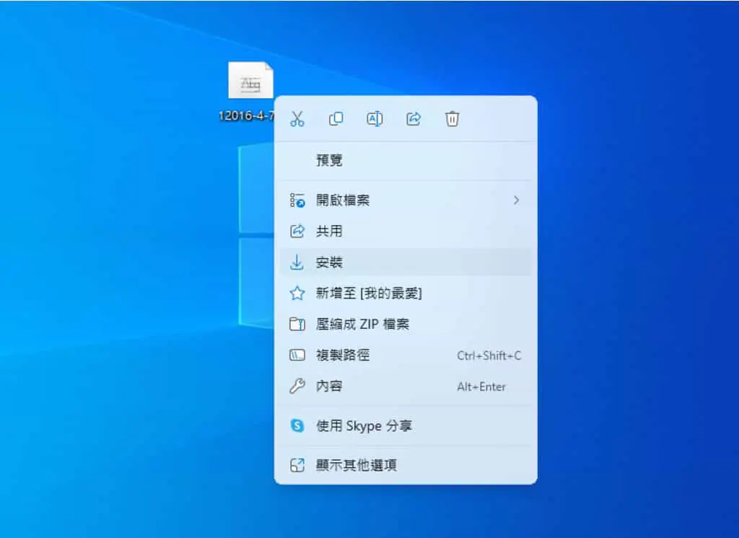
Task: Open 內容 properties entry
Action: tap(406, 387)
